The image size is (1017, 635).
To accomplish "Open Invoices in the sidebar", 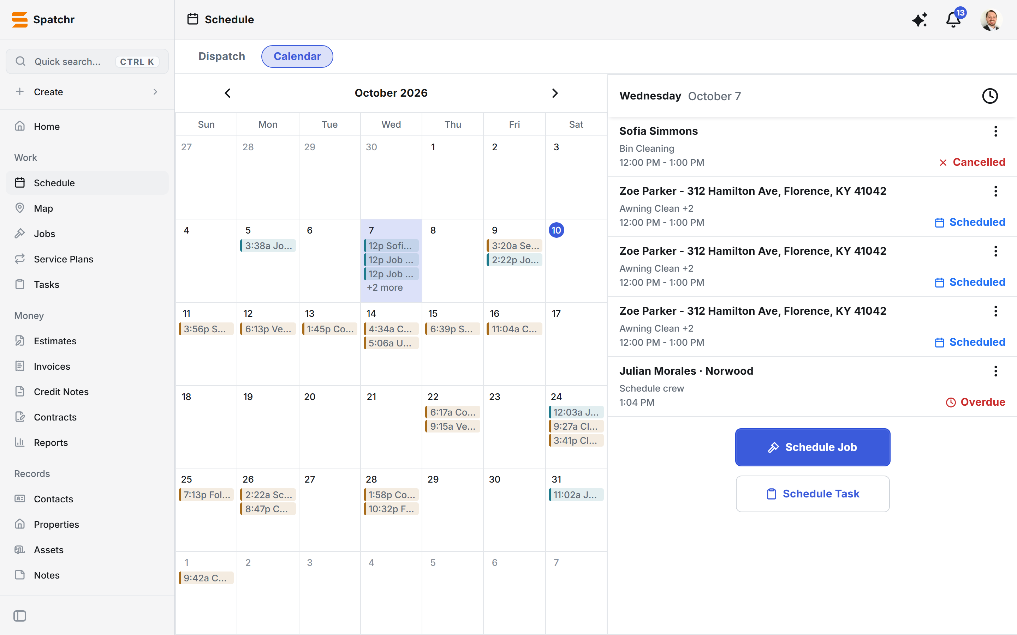I will tap(87, 367).
